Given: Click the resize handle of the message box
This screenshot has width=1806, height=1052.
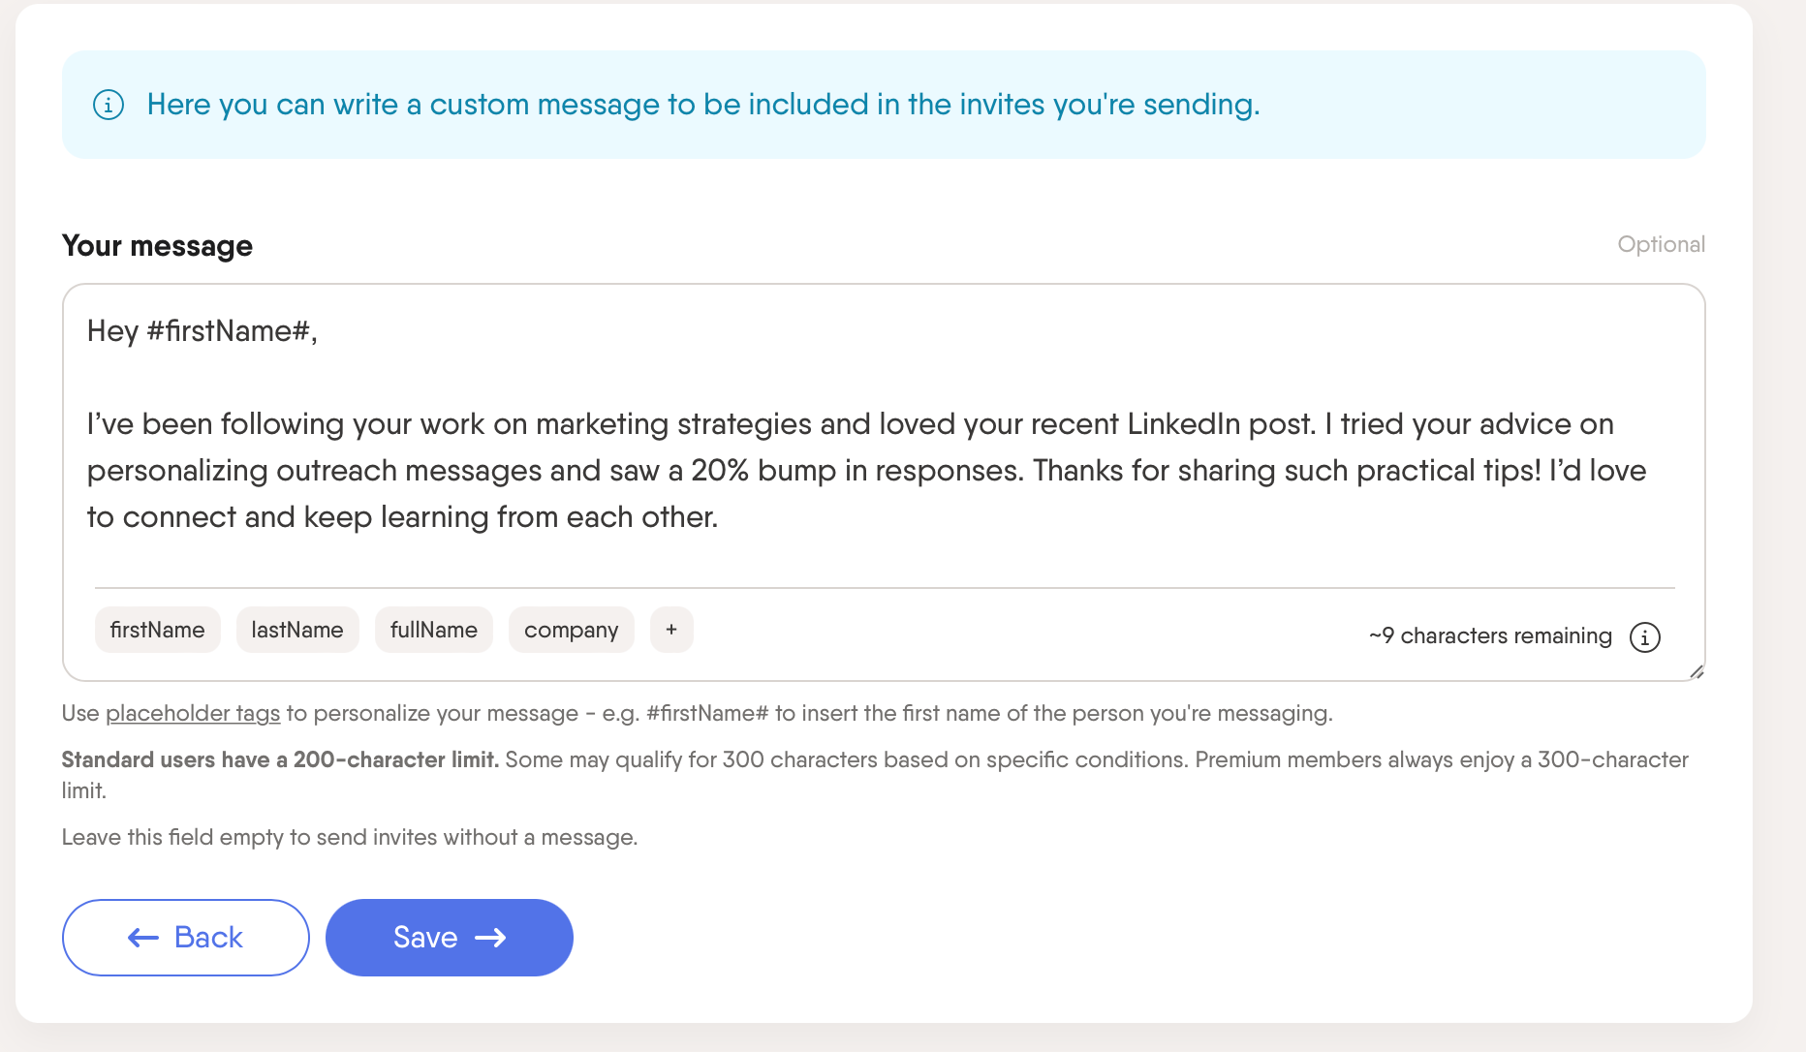Looking at the screenshot, I should click(x=1697, y=671).
